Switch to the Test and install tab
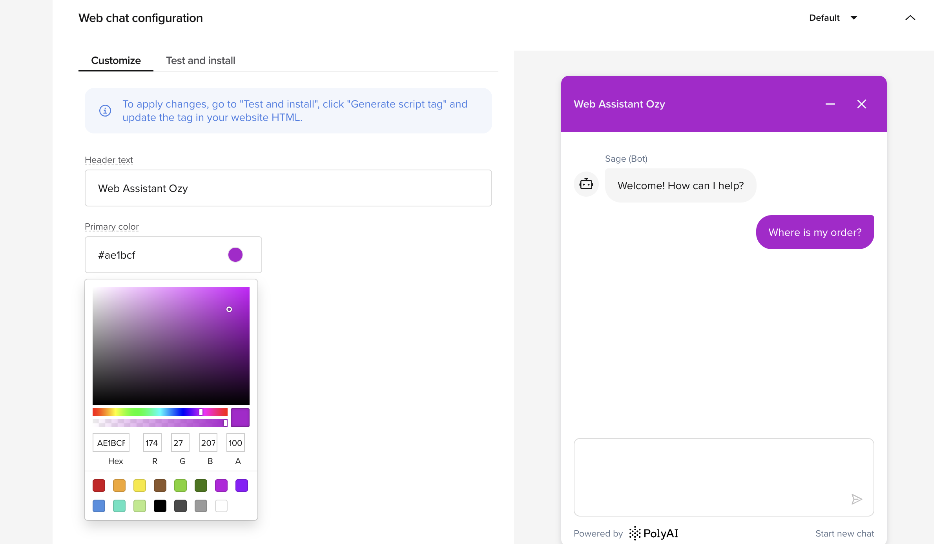The width and height of the screenshot is (941, 544). coord(200,60)
